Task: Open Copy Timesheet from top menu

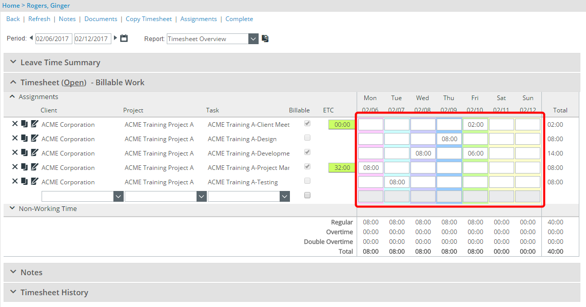Action: pos(149,19)
